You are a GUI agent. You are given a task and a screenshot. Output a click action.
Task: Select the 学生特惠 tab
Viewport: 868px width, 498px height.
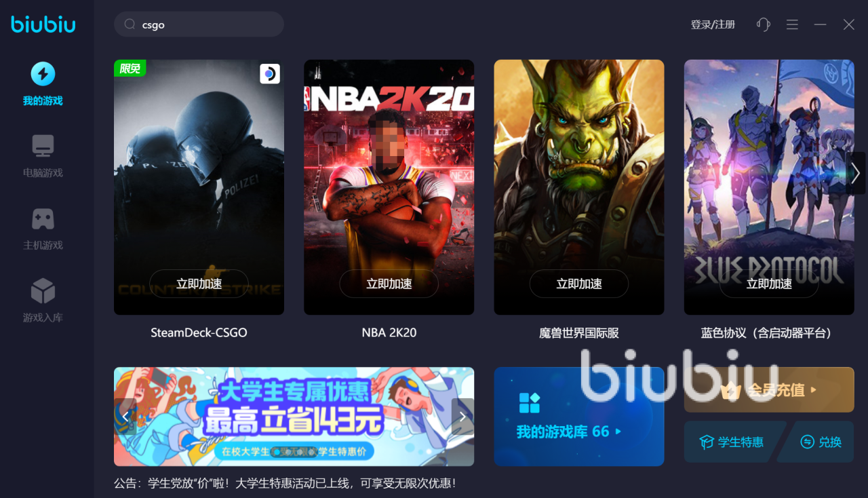pos(734,442)
